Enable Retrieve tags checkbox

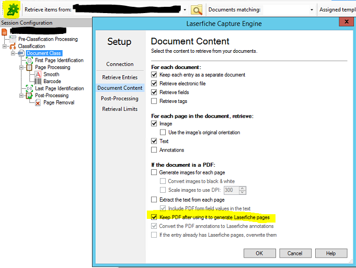tap(154, 101)
